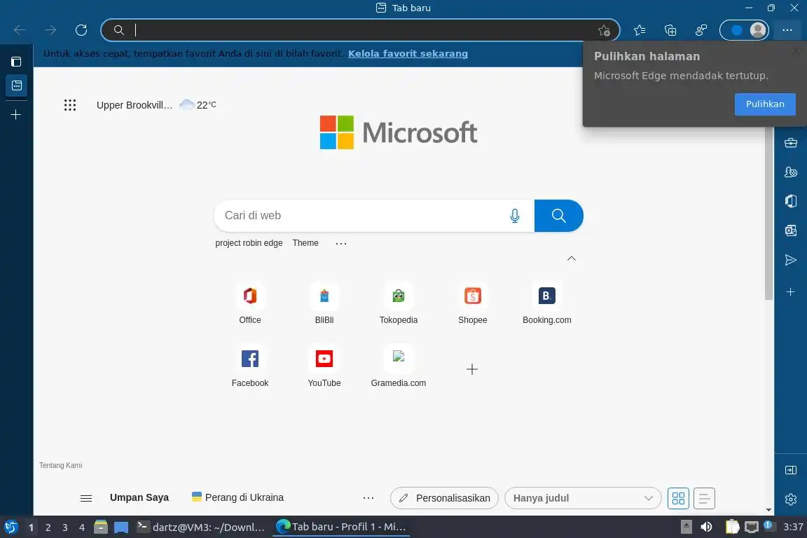The height and width of the screenshot is (538, 807).
Task: Open the taskbar start menu icon
Action: point(11,527)
